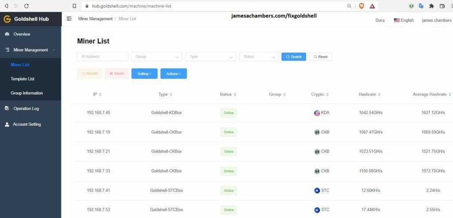
Task: Click CKB coin icon in 192.168.7.21 row
Action: (317, 152)
